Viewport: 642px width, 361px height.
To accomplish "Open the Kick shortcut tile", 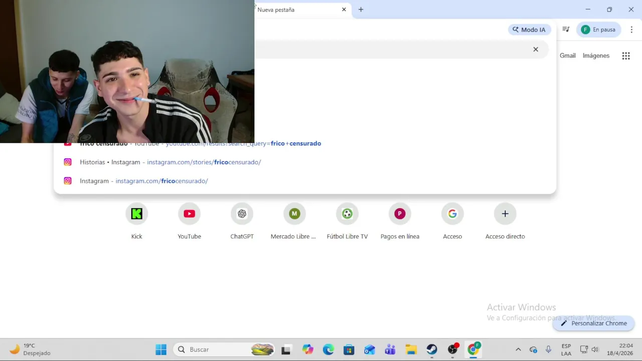I will tap(136, 221).
